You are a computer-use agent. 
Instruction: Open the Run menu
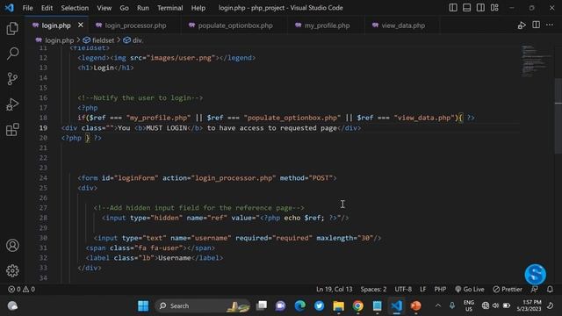(x=142, y=8)
